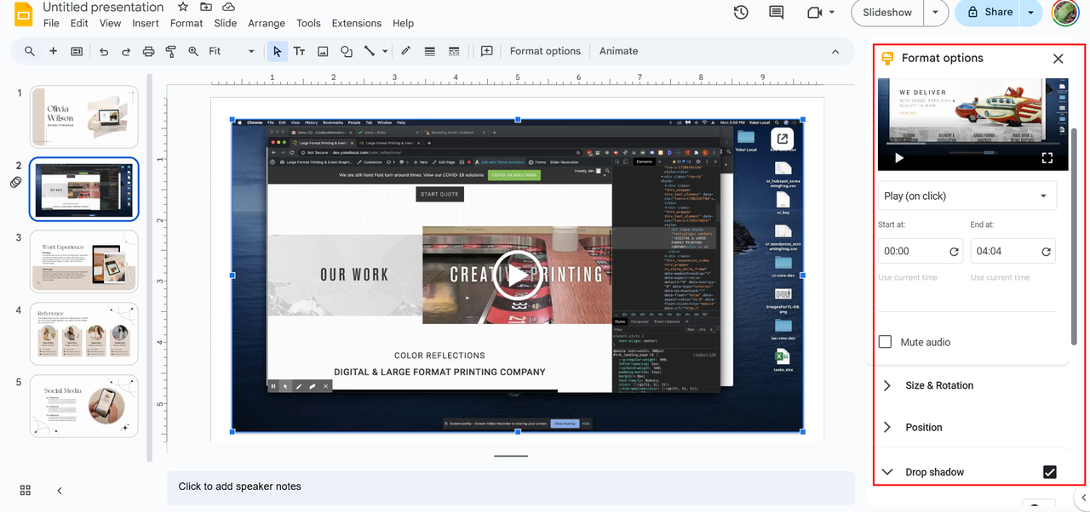This screenshot has width=1090, height=512.
Task: Open the Tools menu
Action: tap(308, 23)
